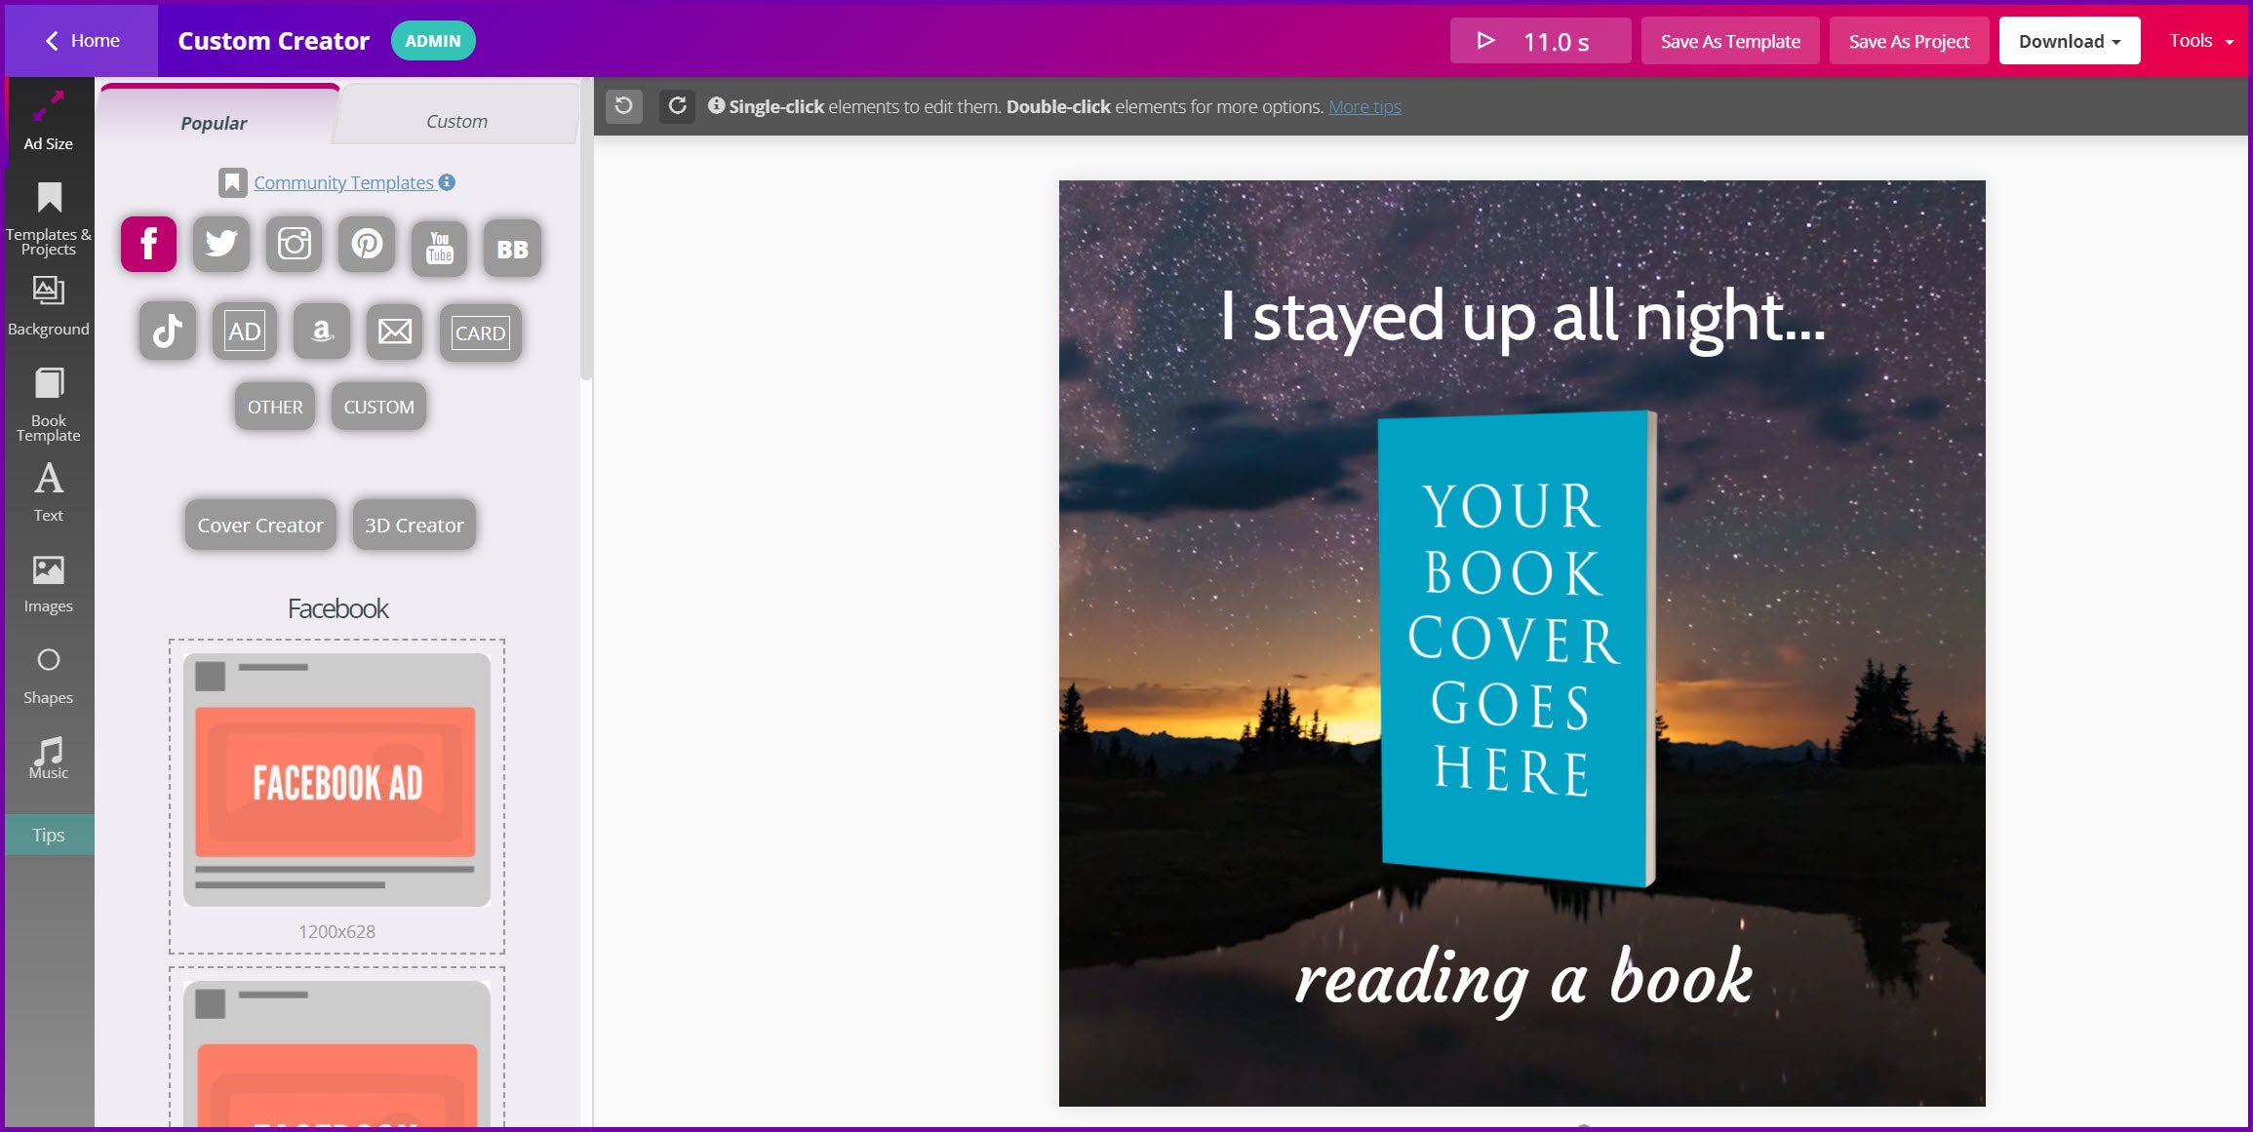Image resolution: width=2253 pixels, height=1132 pixels.
Task: Click Save As Template button
Action: [1729, 41]
